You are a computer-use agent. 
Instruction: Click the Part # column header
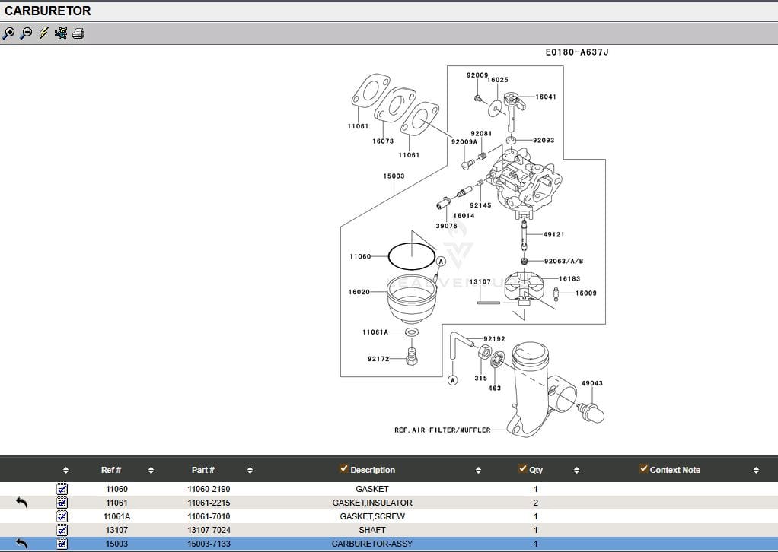(203, 470)
